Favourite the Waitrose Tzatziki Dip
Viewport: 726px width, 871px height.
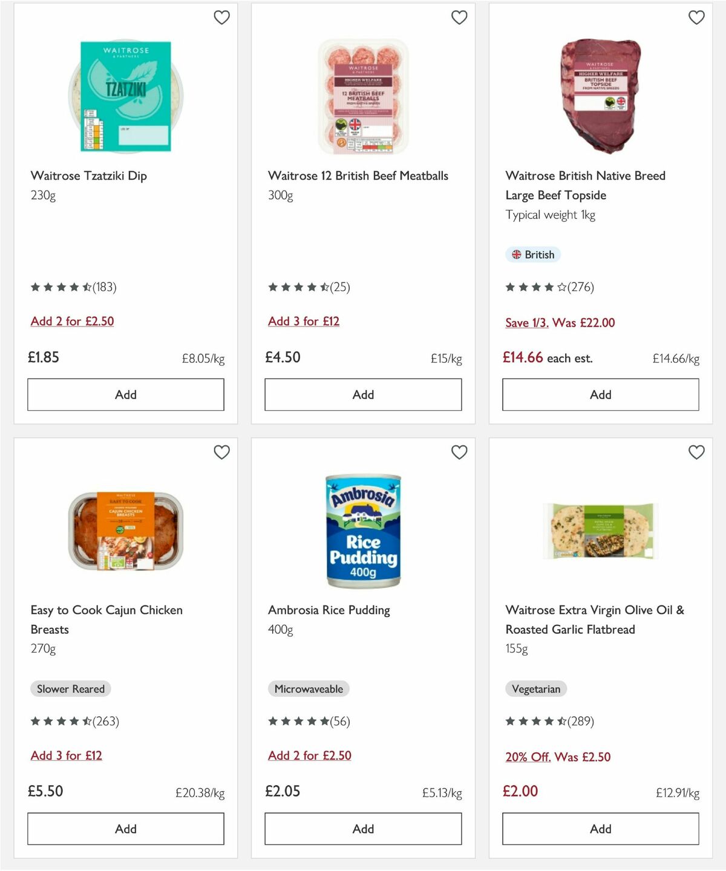pyautogui.click(x=222, y=18)
